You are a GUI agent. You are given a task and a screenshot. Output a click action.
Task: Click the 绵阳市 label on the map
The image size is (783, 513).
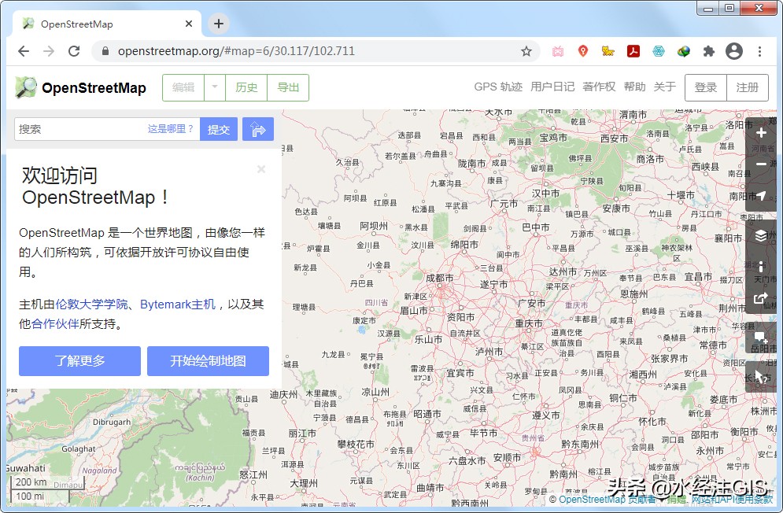pos(464,244)
